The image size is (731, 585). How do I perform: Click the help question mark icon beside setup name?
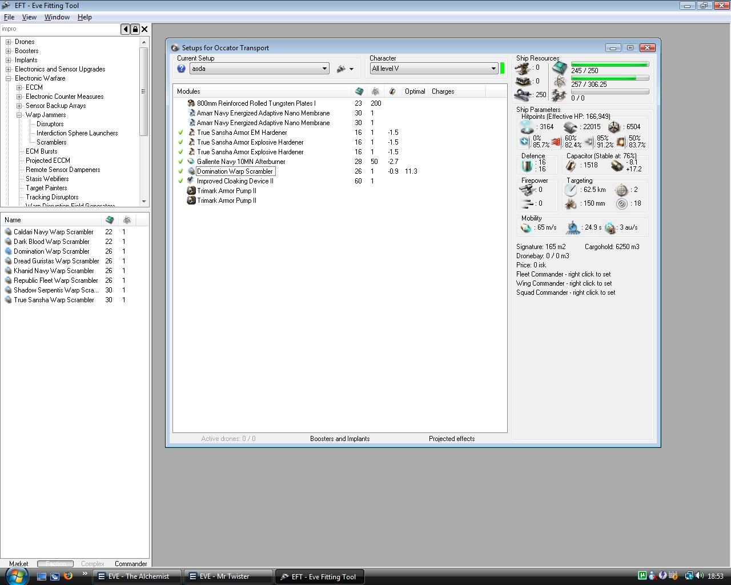[181, 69]
